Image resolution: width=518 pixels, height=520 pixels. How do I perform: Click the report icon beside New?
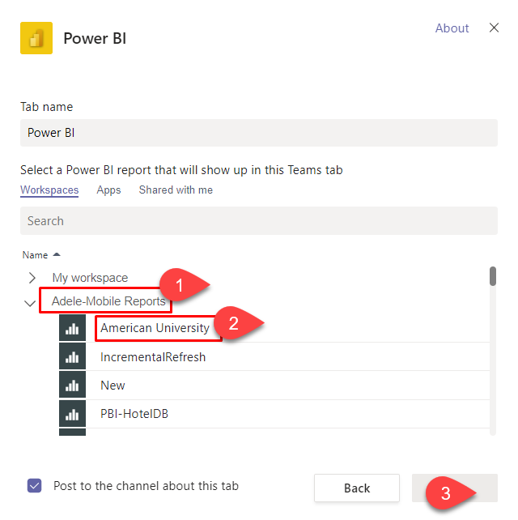click(72, 385)
